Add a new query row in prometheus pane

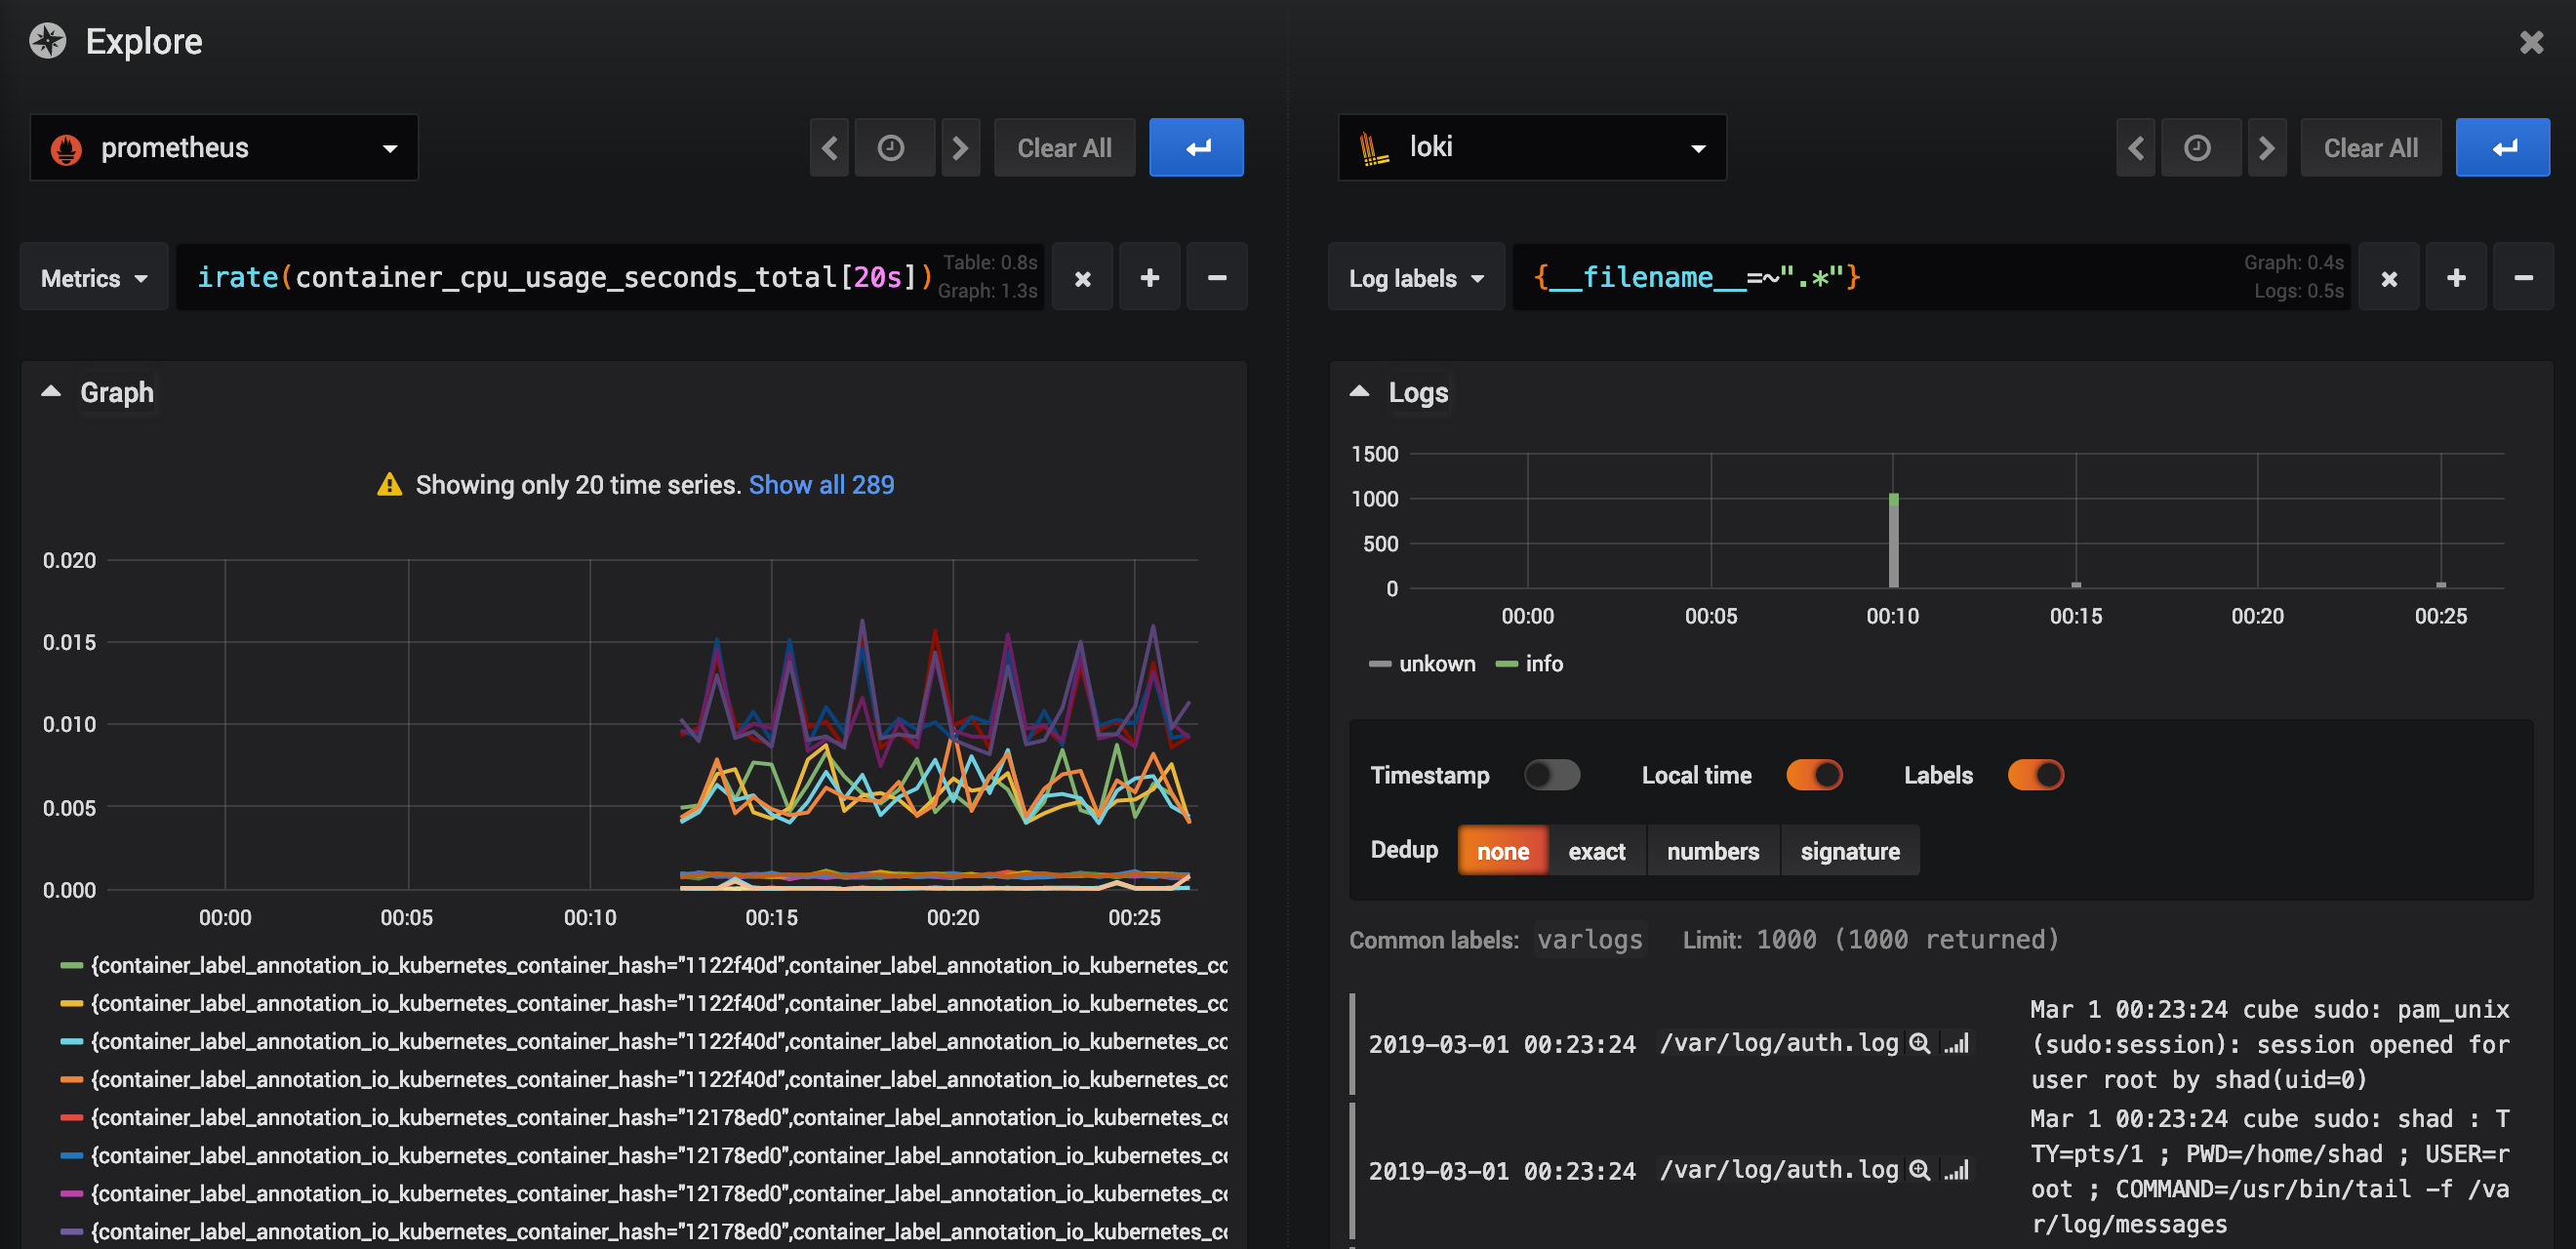(x=1149, y=277)
